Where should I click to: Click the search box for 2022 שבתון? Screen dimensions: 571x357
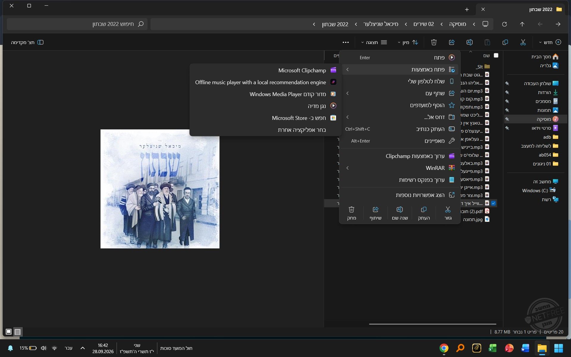[x=77, y=24]
